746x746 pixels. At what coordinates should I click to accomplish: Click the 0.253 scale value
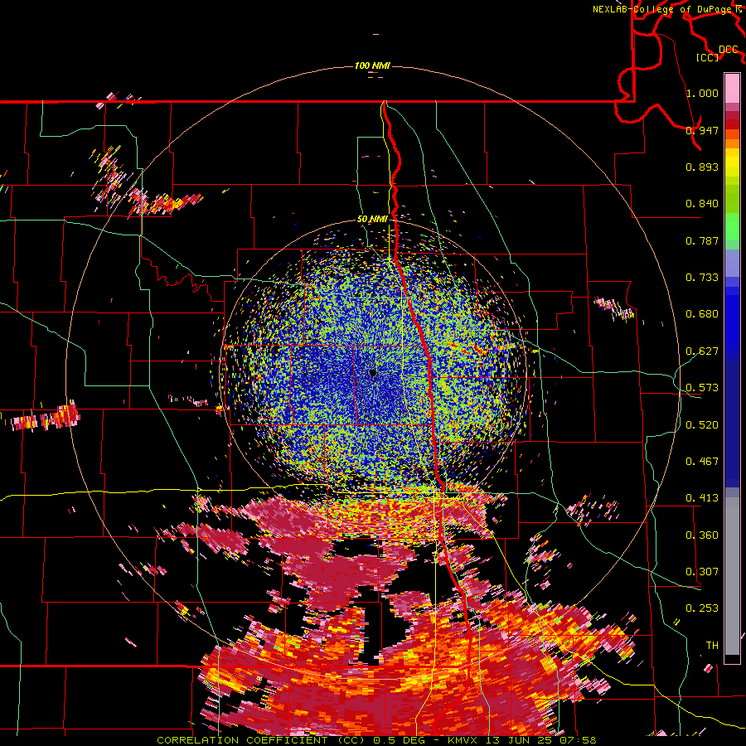(x=702, y=608)
